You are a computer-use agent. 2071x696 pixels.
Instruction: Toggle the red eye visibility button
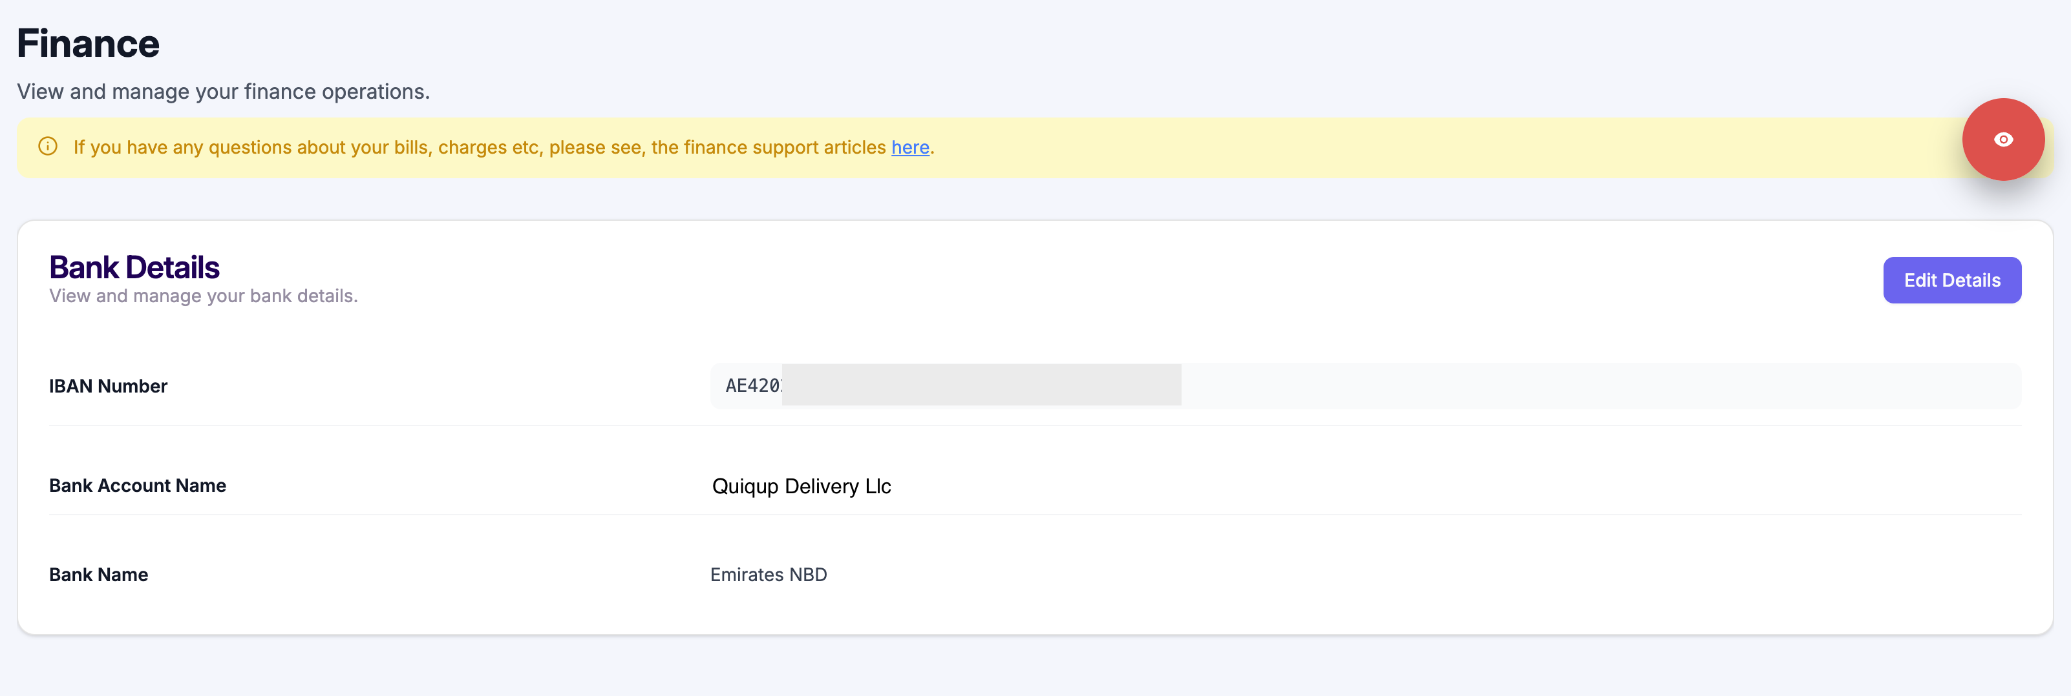pos(2002,139)
